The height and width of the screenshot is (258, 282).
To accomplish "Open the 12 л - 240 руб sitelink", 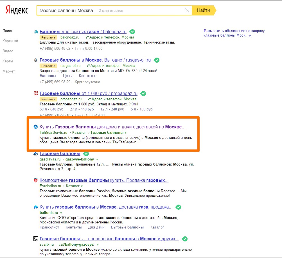I will (x=112, y=109).
